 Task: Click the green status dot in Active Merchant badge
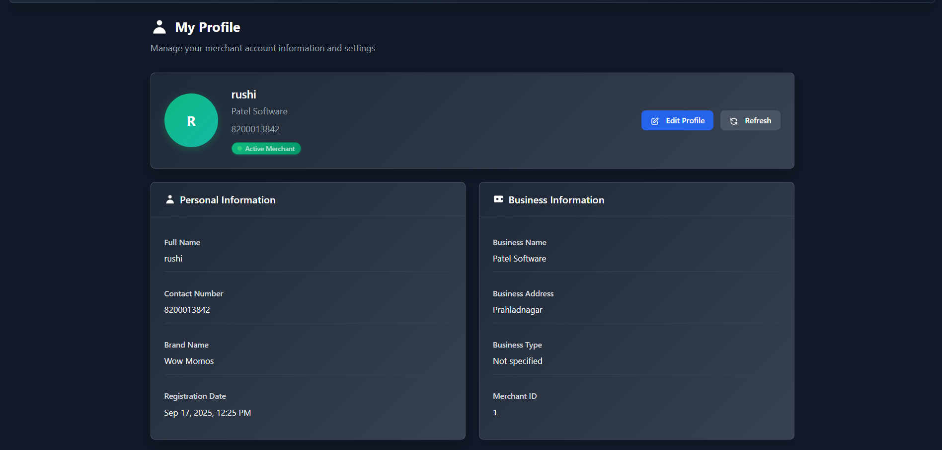(x=239, y=148)
